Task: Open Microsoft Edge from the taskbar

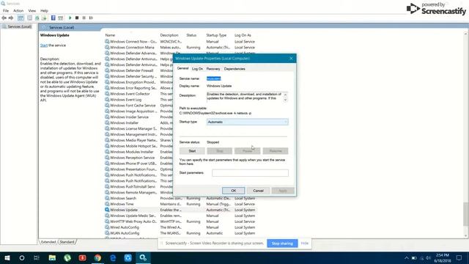Action: click(x=113, y=257)
